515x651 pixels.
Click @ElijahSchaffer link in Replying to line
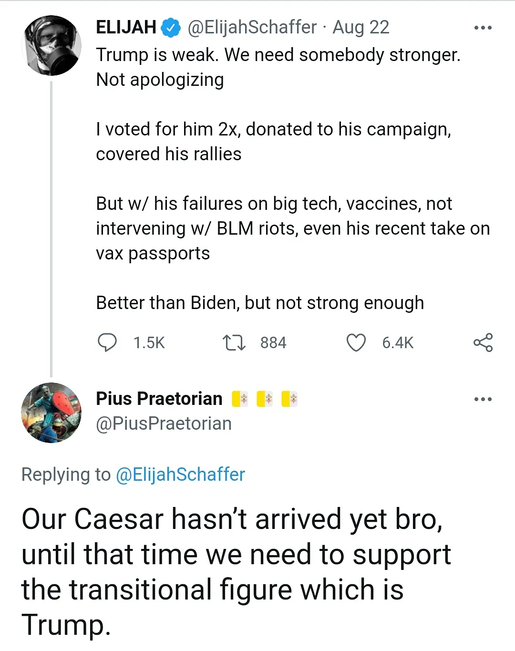coord(180,475)
